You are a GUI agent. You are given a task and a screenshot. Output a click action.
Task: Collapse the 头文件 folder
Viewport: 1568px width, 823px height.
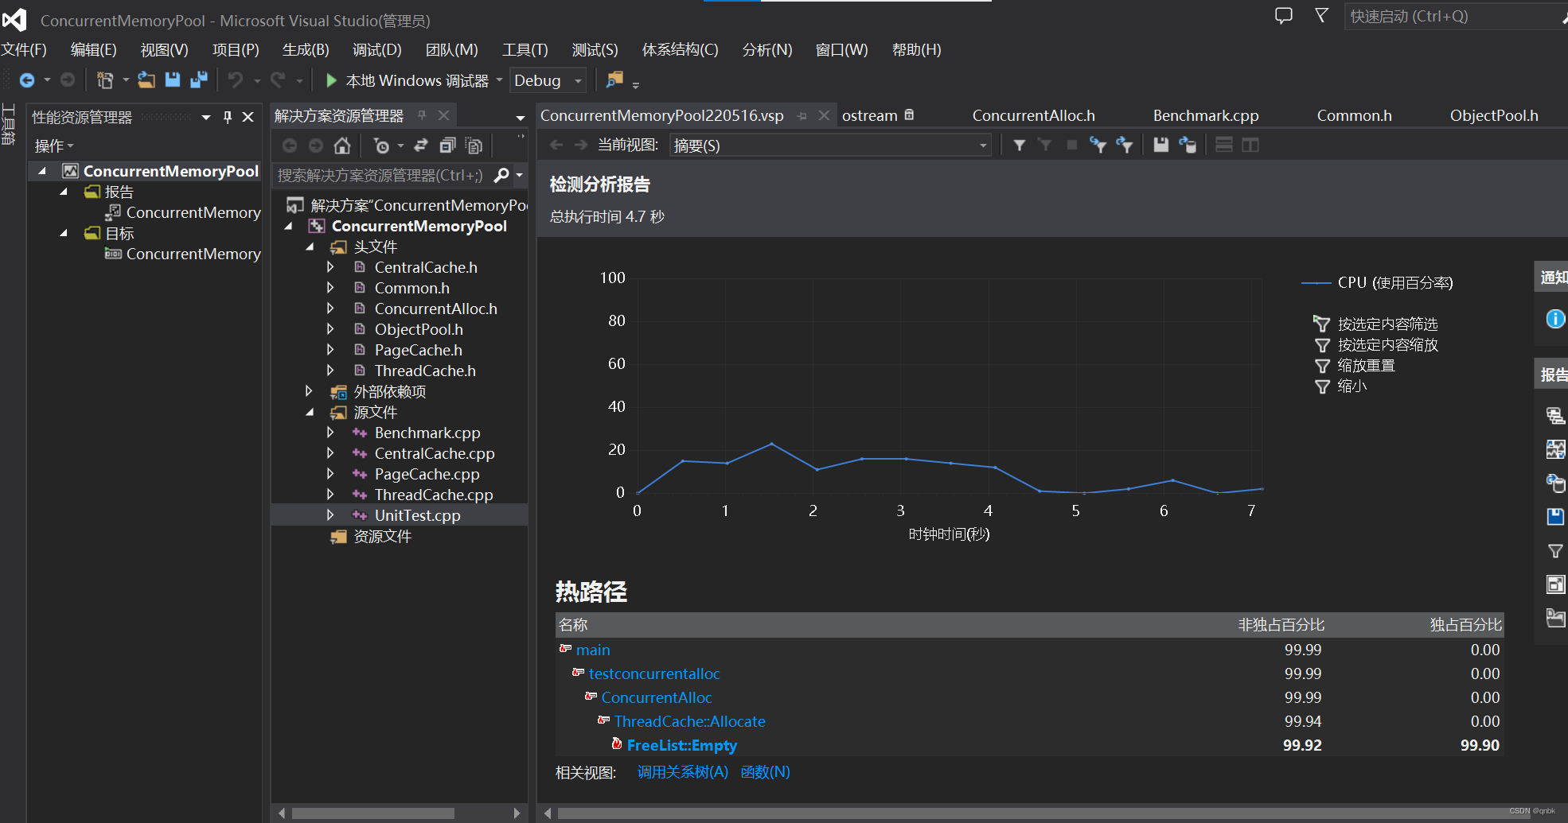click(310, 247)
